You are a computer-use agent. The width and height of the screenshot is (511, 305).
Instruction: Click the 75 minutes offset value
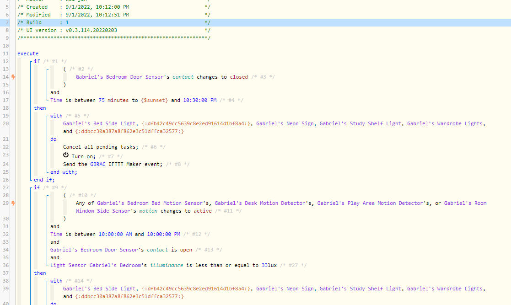pos(113,100)
